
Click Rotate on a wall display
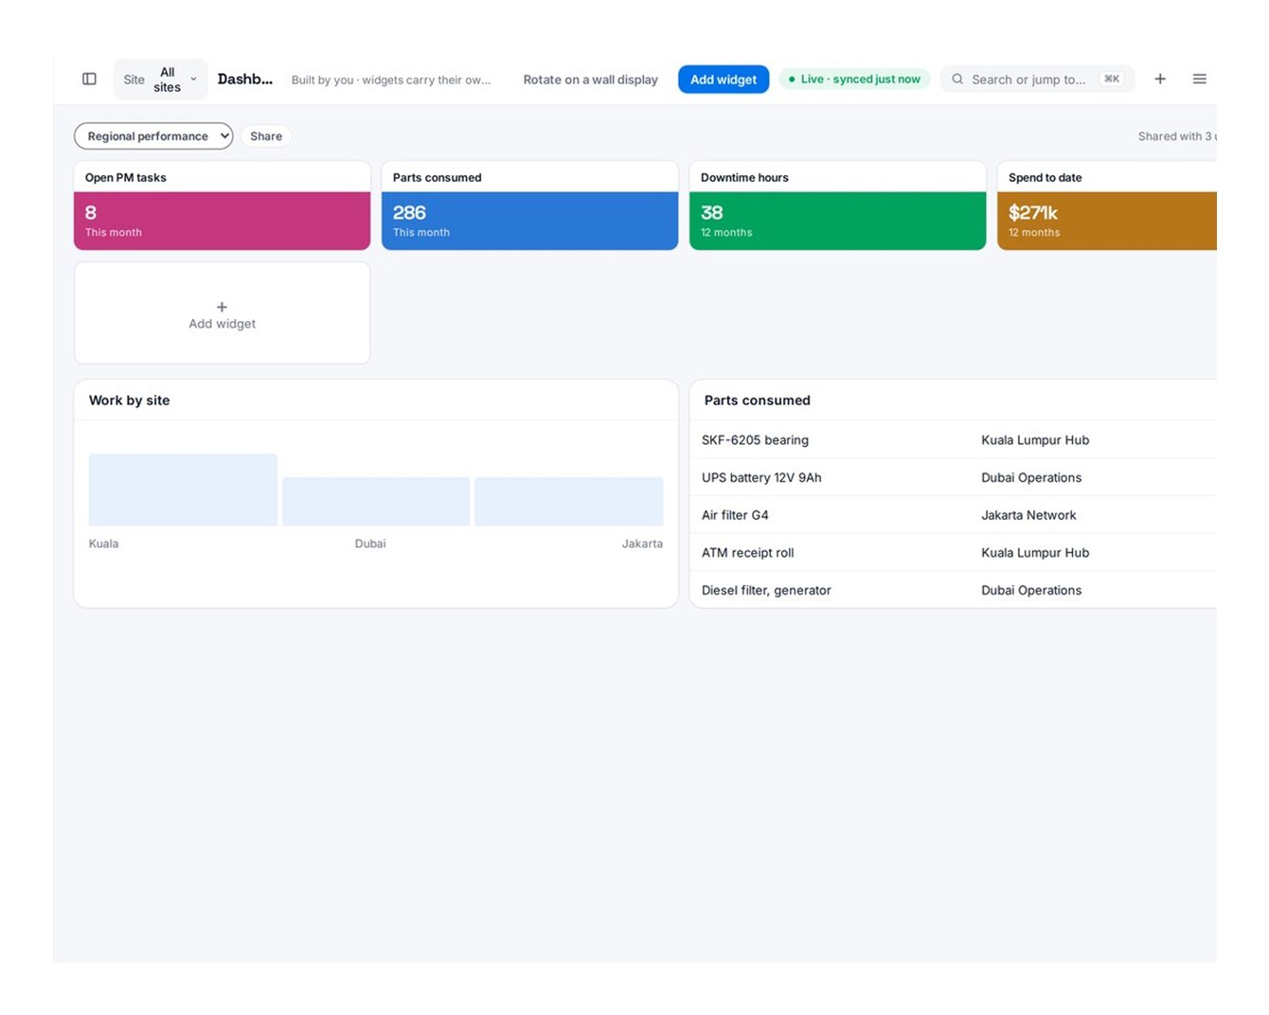click(590, 80)
